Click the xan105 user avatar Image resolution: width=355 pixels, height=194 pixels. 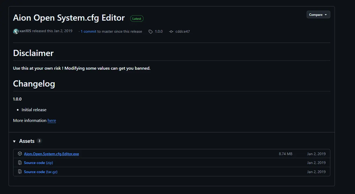[x=16, y=31]
